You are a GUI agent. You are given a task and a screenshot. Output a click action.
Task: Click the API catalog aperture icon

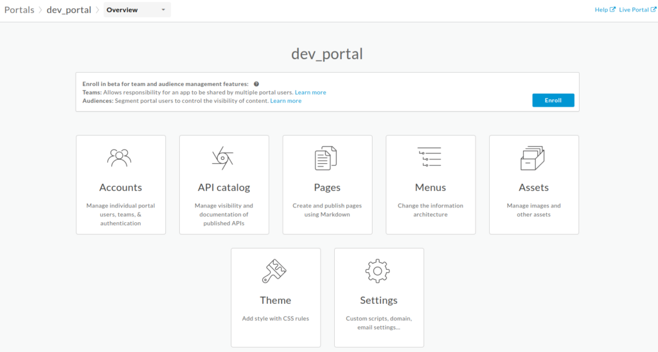pyautogui.click(x=223, y=157)
